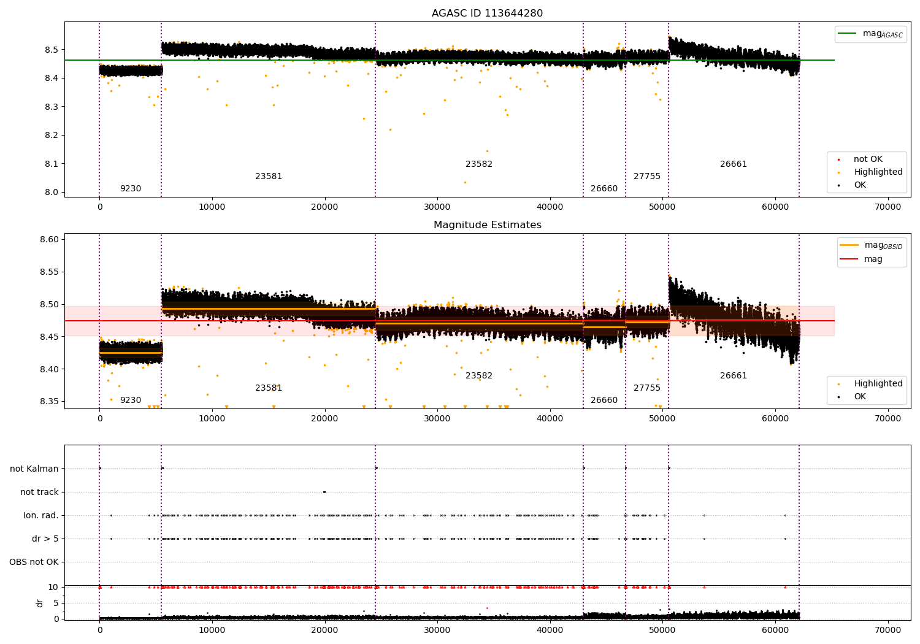The width and height of the screenshot is (920, 644).
Task: Select 'OK' legend entry in the top plot
Action: [860, 185]
